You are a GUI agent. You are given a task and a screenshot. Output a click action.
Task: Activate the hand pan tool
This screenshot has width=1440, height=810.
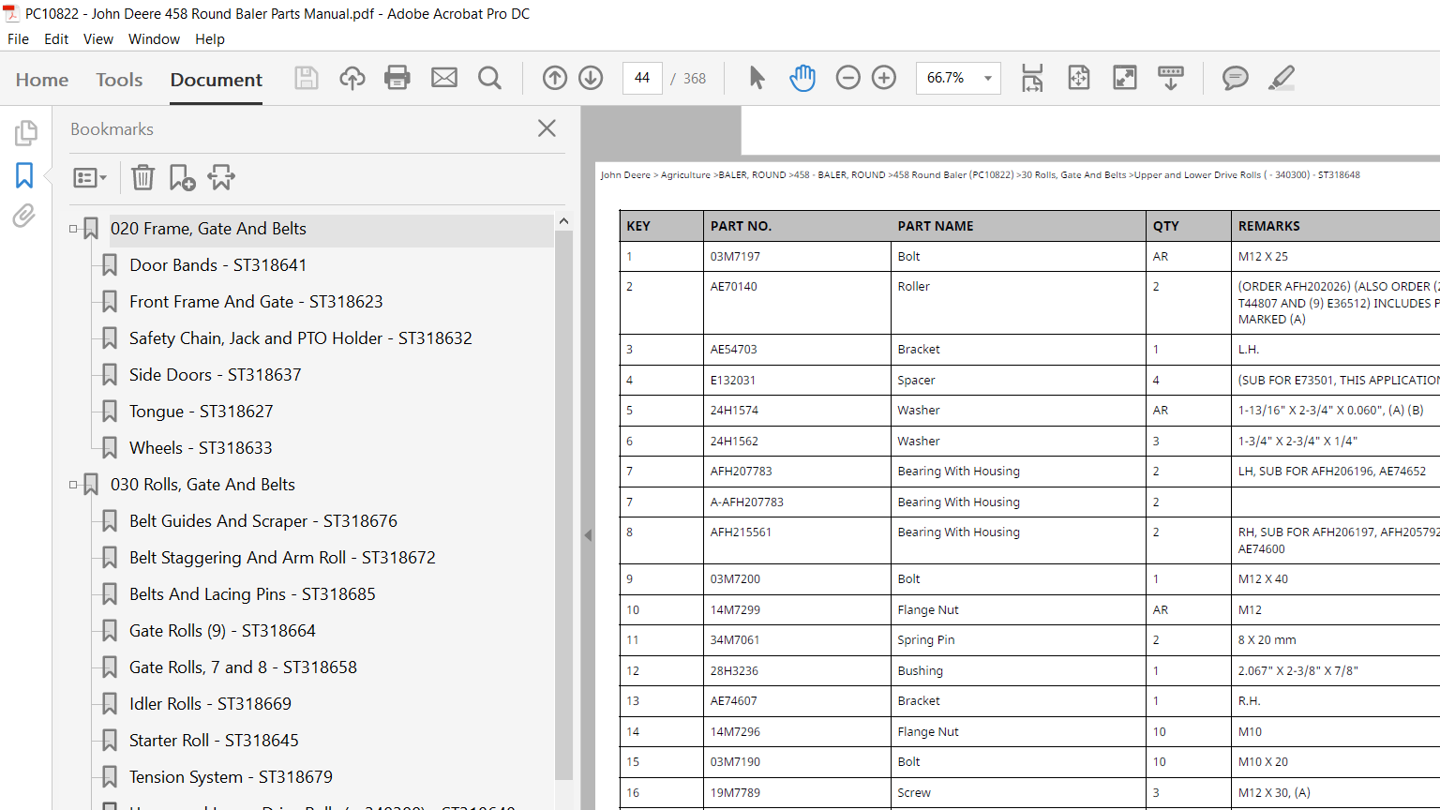802,78
